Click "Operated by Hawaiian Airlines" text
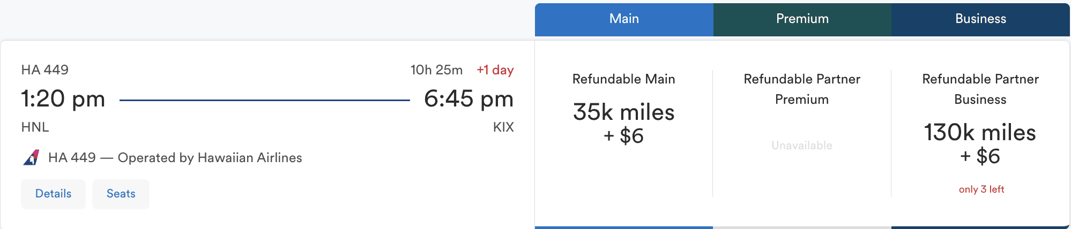This screenshot has width=1071, height=229. point(210,158)
